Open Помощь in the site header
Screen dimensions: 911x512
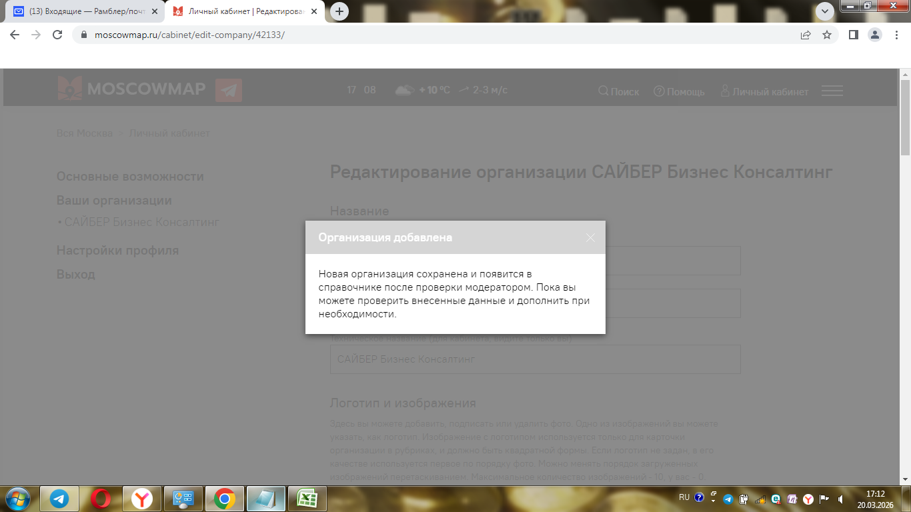[679, 91]
